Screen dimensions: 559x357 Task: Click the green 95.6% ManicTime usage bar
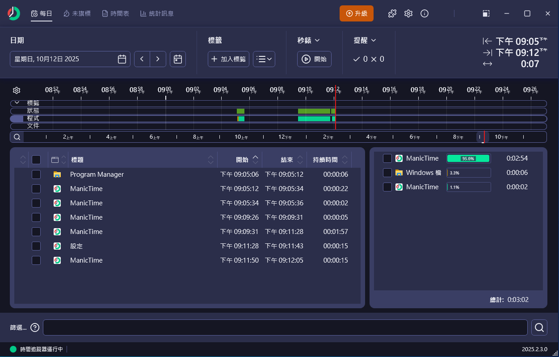[x=468, y=158]
